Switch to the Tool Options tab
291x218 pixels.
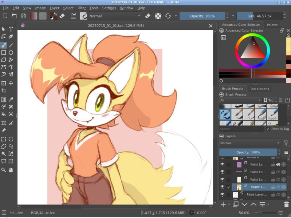(x=259, y=89)
